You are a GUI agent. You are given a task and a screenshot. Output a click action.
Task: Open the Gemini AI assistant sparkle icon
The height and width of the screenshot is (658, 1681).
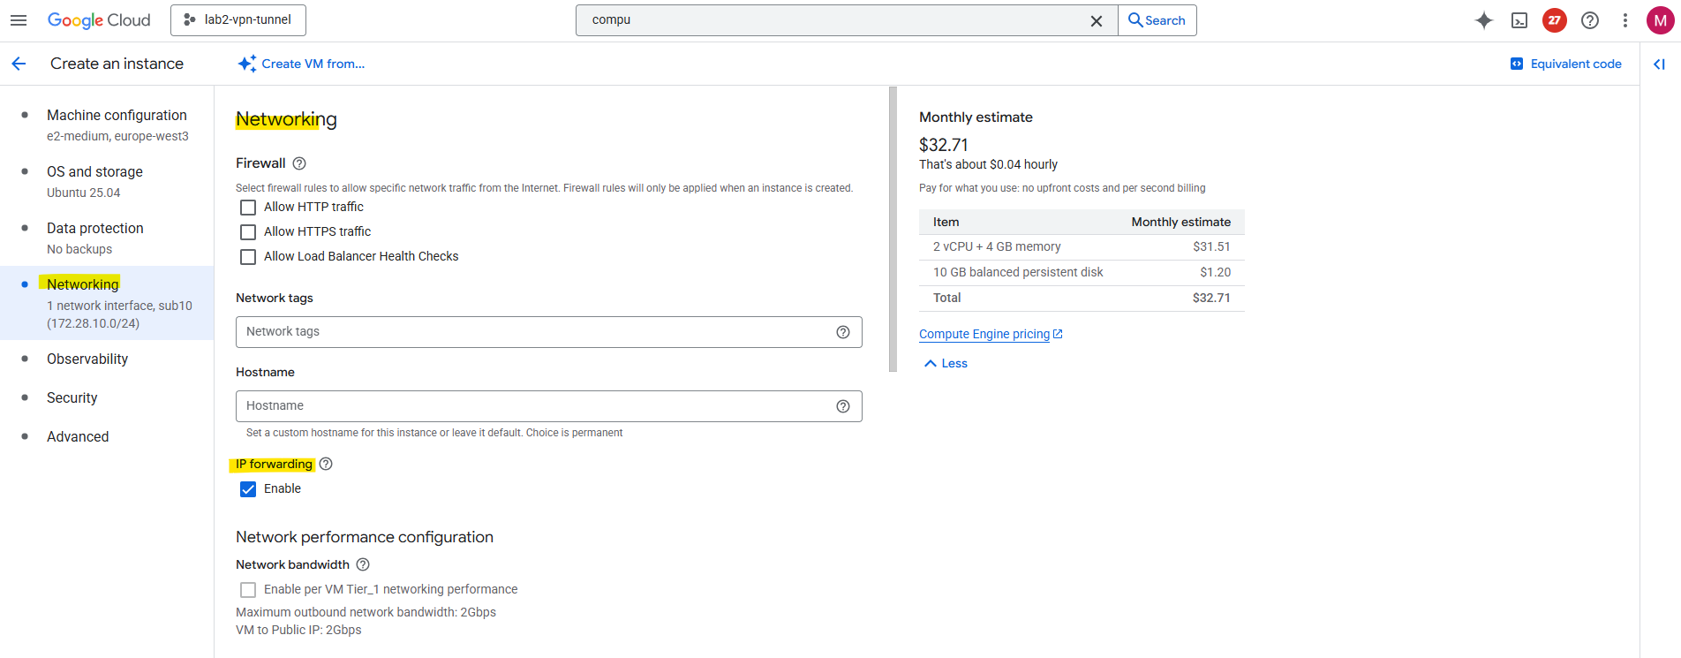coord(1484,20)
